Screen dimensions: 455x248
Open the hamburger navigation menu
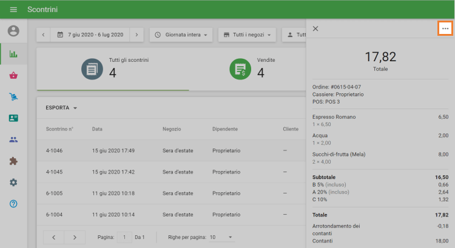13,10
